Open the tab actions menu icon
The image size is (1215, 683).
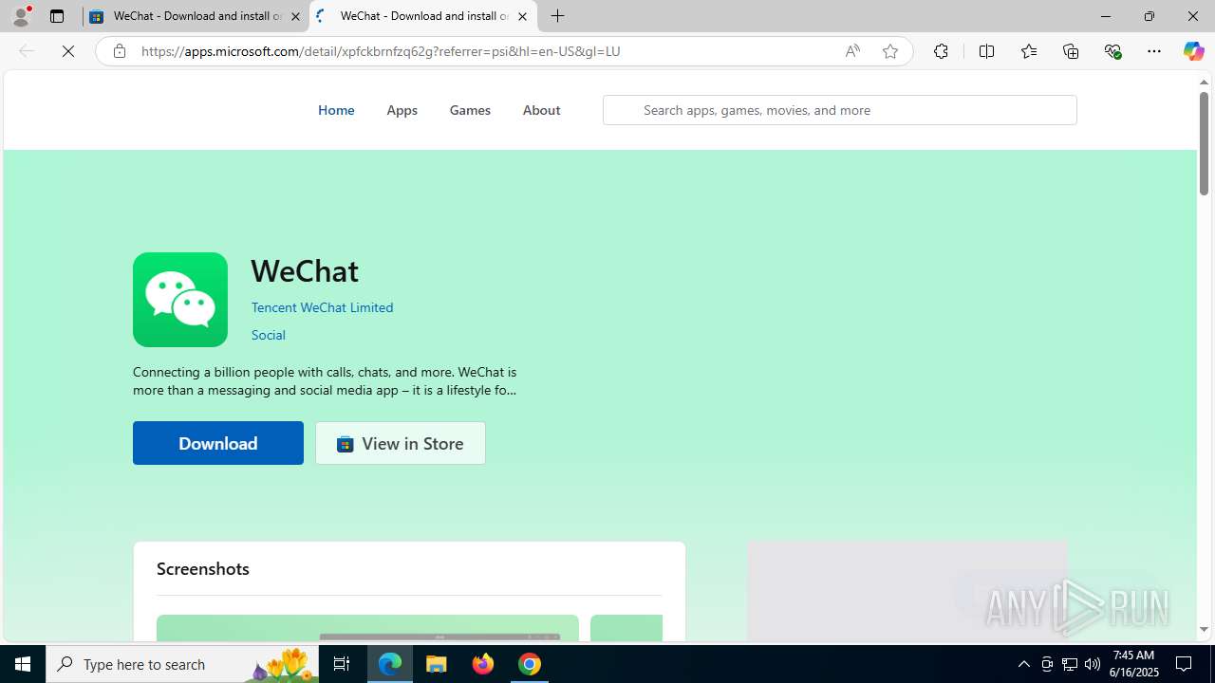point(57,16)
